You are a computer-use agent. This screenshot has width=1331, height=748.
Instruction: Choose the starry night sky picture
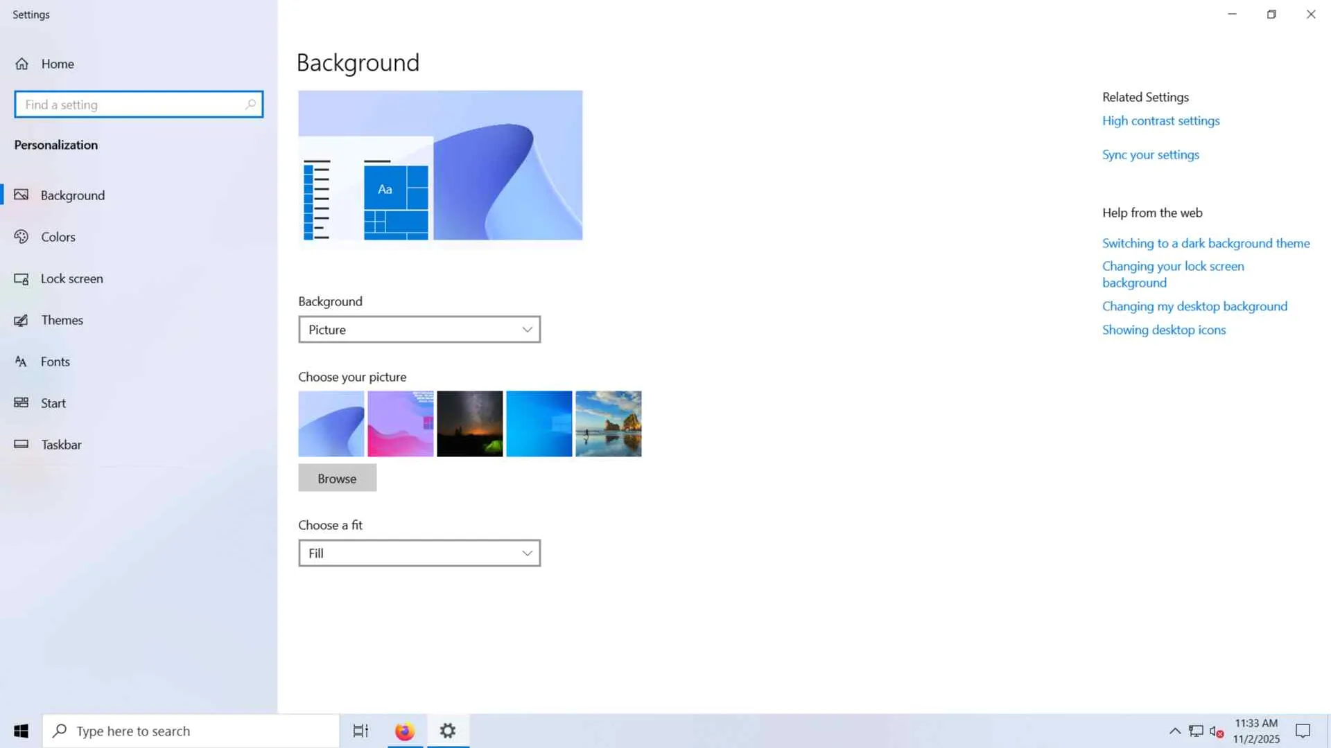click(x=470, y=424)
